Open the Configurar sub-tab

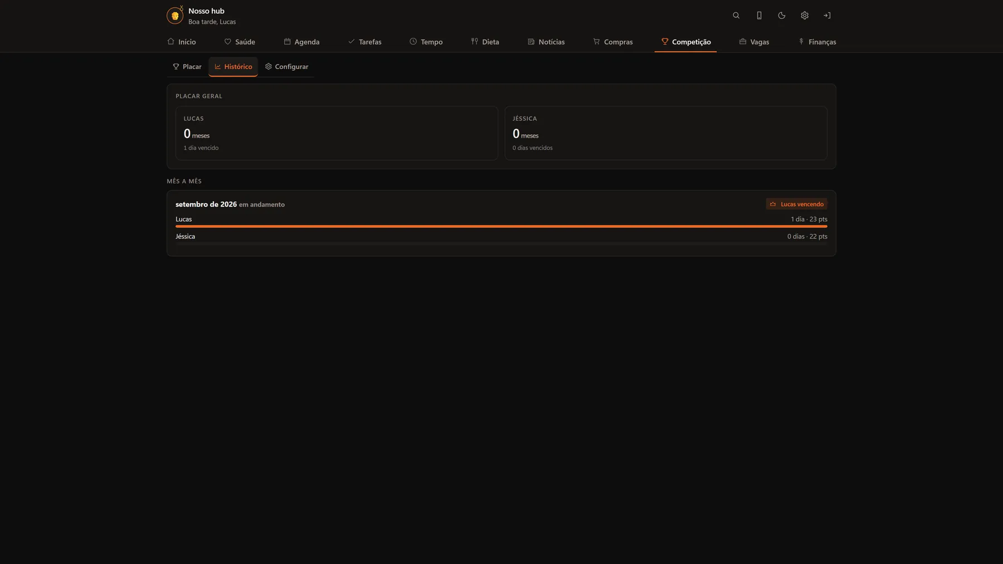coord(287,66)
